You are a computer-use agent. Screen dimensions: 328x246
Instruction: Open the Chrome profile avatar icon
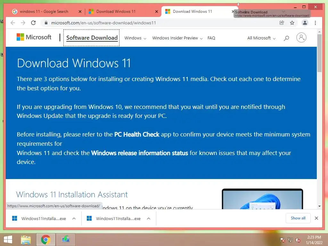pos(305,23)
